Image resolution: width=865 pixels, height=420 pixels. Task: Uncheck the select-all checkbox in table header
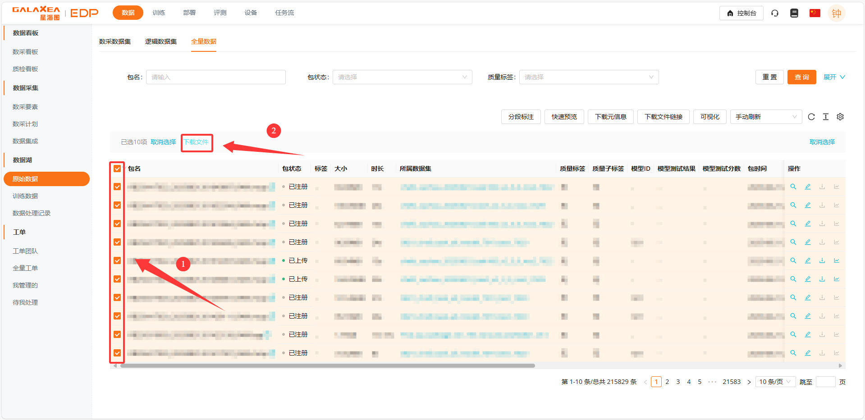click(117, 169)
